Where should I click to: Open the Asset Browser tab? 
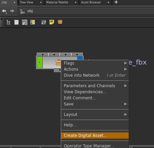[x=91, y=2]
